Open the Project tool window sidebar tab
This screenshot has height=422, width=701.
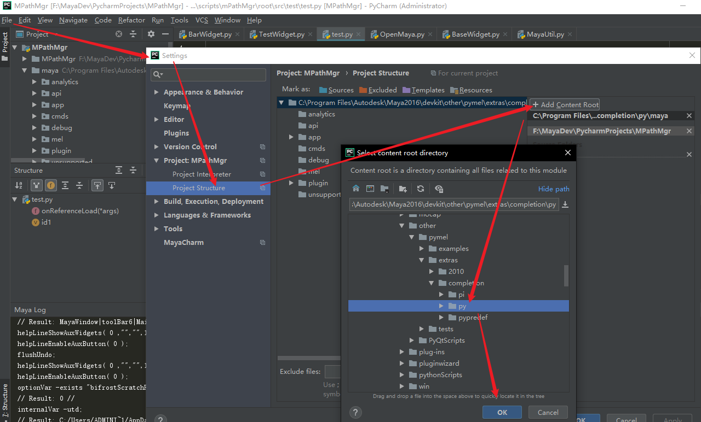point(5,46)
